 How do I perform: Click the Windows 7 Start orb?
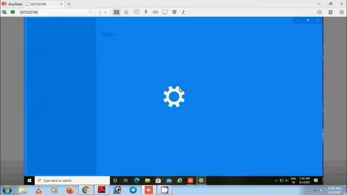tap(7, 190)
